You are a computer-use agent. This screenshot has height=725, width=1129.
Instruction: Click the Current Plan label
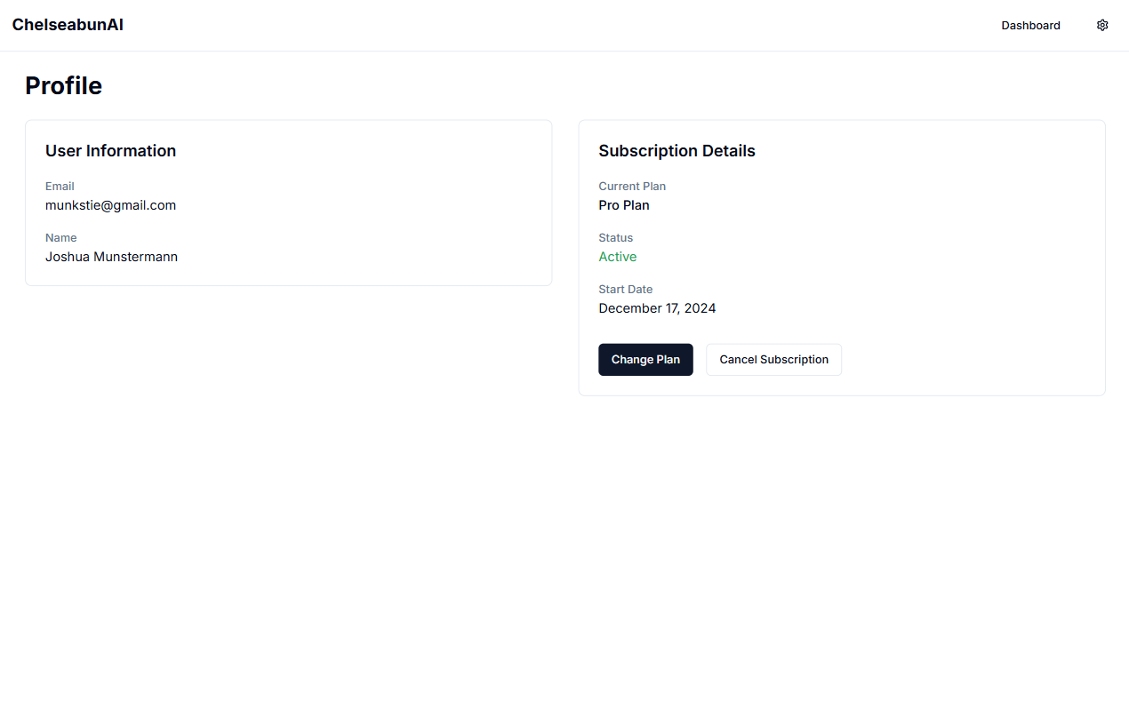point(632,187)
